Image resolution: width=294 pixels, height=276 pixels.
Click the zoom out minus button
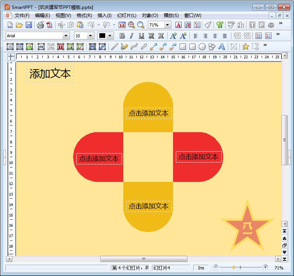pyautogui.click(x=215, y=267)
